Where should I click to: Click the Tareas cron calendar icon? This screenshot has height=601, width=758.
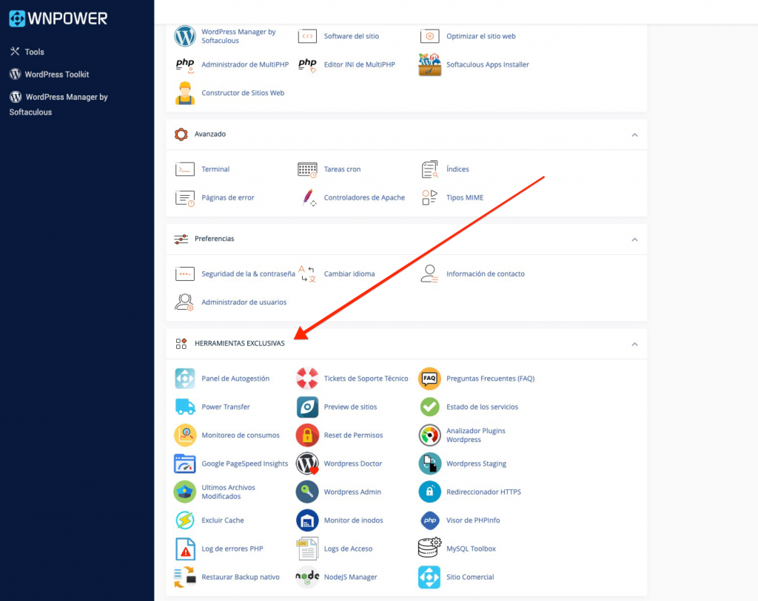pos(307,169)
